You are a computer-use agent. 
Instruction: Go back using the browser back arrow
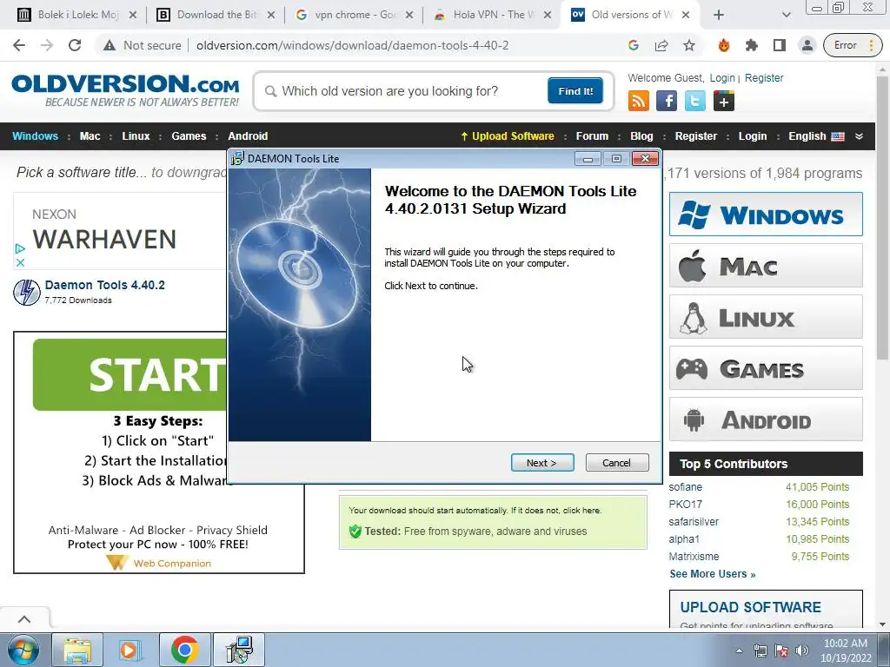pos(19,45)
